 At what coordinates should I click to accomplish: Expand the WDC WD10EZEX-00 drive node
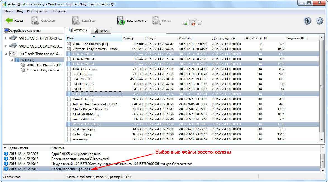click(x=6, y=38)
